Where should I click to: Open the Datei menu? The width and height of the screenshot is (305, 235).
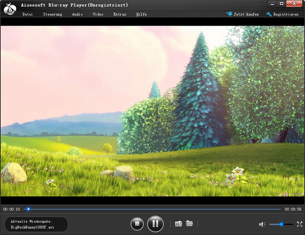(28, 14)
